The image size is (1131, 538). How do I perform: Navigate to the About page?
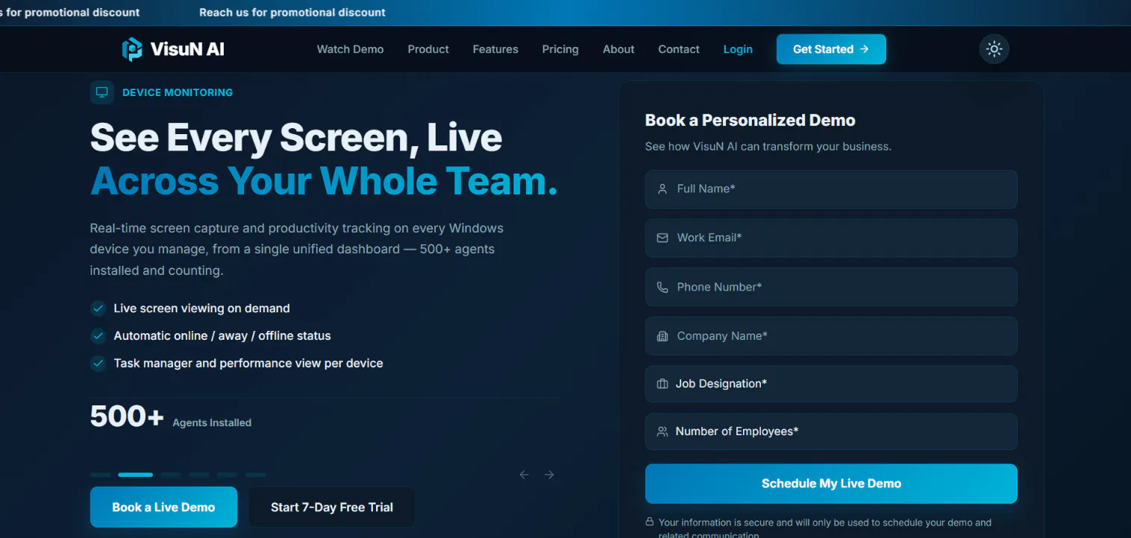tap(618, 49)
